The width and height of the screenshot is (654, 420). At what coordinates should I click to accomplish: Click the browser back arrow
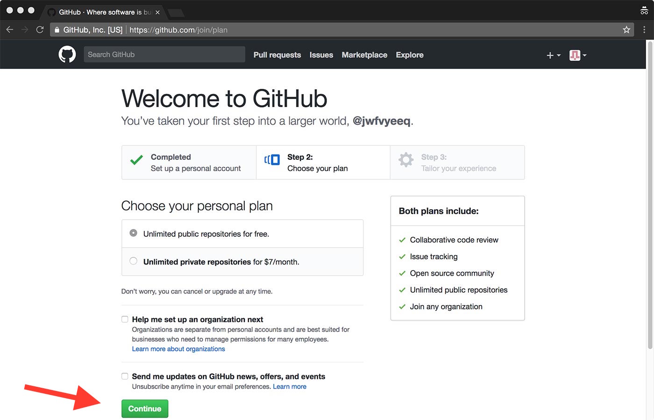[x=10, y=30]
